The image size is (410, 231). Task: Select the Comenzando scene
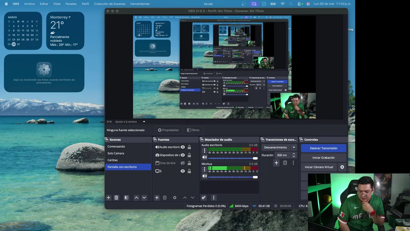tap(128, 146)
